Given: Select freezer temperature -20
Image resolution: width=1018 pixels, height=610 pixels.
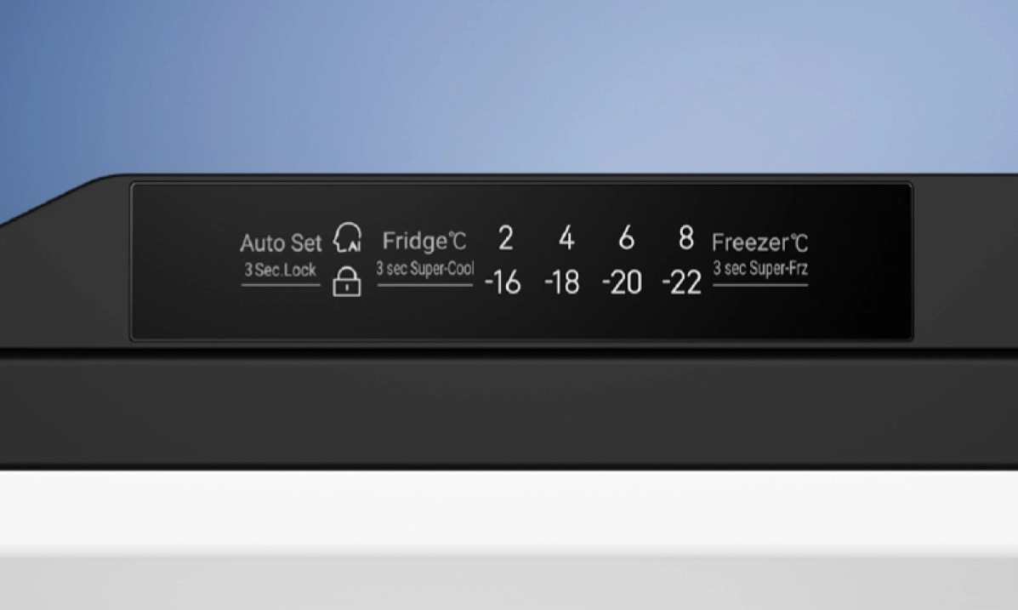Looking at the screenshot, I should click(623, 282).
